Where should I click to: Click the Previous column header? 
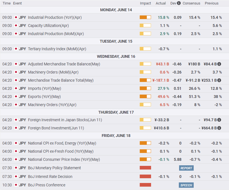(212, 3)
